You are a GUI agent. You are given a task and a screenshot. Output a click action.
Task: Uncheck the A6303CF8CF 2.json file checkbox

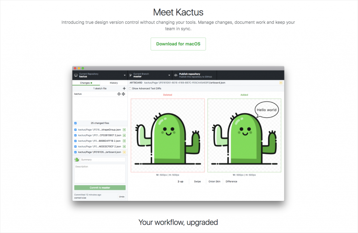point(76,146)
